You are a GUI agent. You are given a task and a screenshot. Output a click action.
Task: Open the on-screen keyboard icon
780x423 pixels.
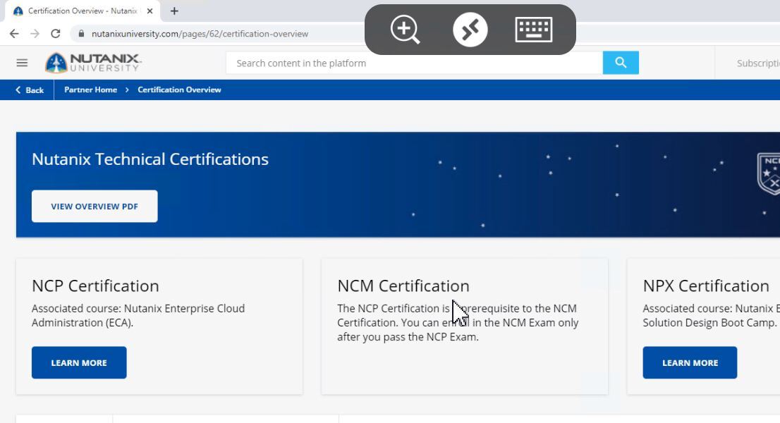(534, 30)
